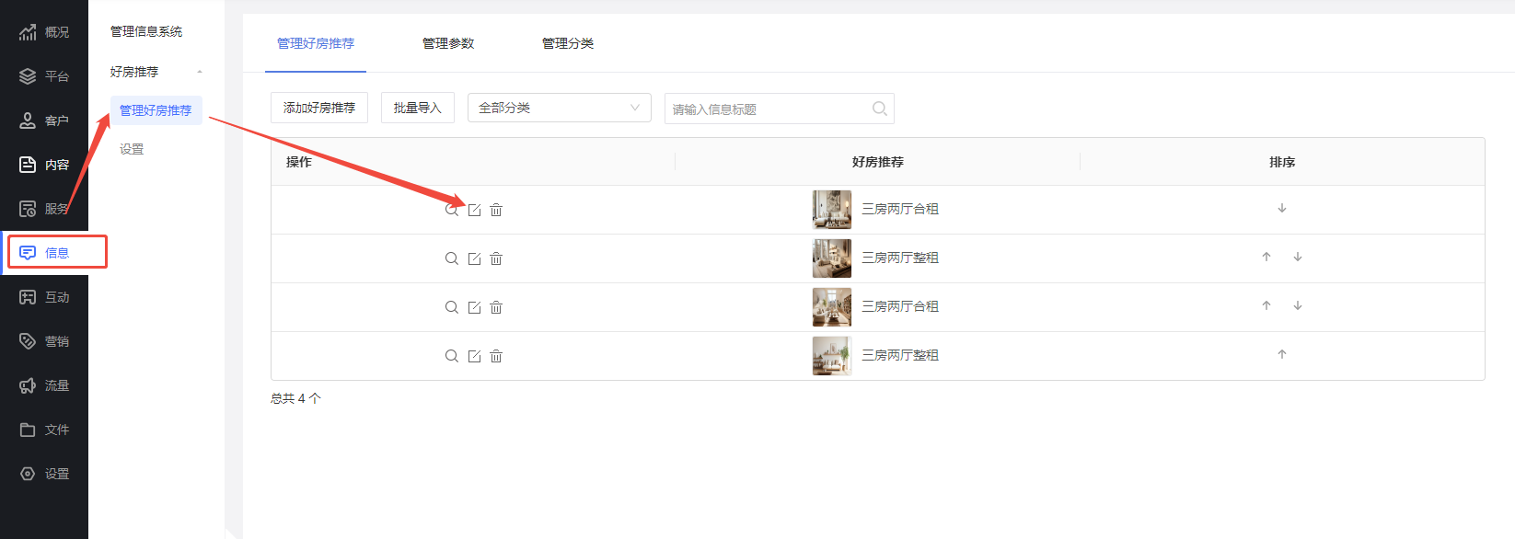
Task: Edit the second row 三房两厅整租
Action: click(x=474, y=258)
